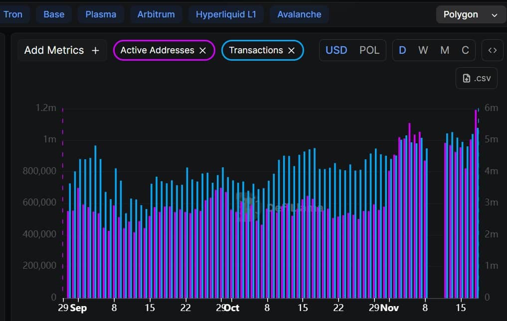The height and width of the screenshot is (321, 507).
Task: Switch to weekly (W) interval
Action: coord(423,50)
